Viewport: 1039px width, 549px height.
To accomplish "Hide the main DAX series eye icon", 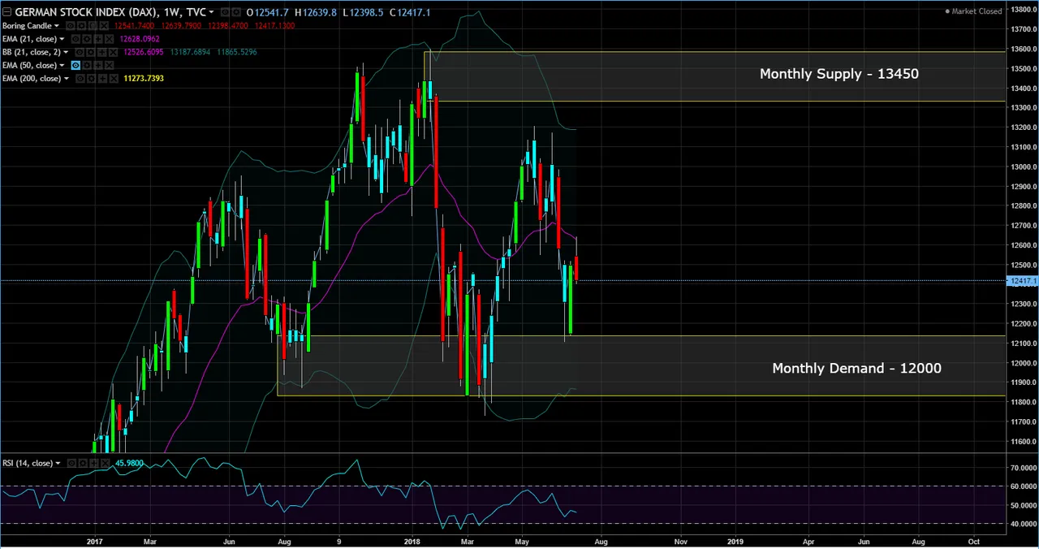I will (x=225, y=12).
